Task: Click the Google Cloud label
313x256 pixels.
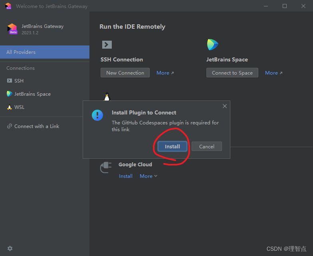Action: (135, 164)
